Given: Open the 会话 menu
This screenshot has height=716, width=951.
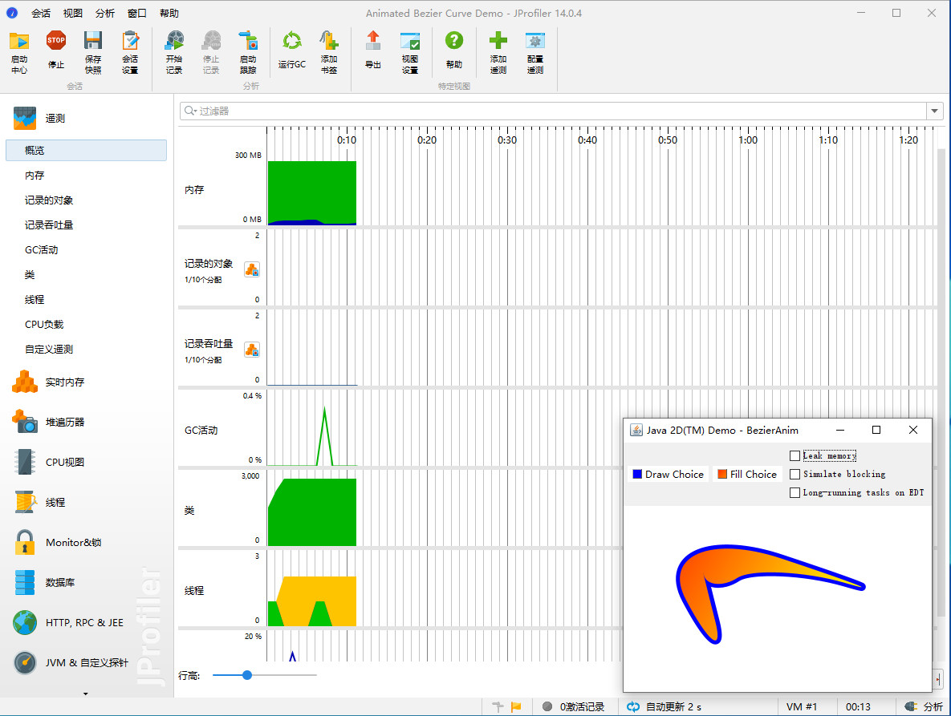Looking at the screenshot, I should coord(41,13).
